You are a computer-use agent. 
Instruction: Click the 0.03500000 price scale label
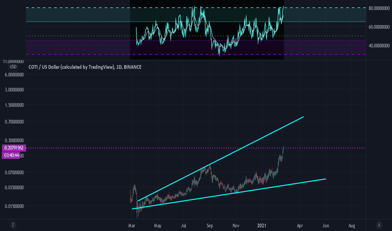point(14,187)
